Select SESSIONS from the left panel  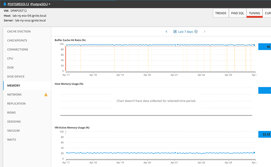point(14,121)
